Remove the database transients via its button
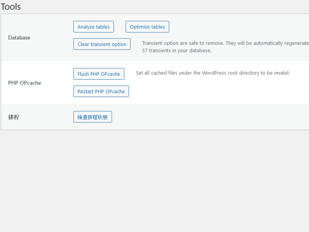Image resolution: width=309 pixels, height=232 pixels. pyautogui.click(x=102, y=44)
